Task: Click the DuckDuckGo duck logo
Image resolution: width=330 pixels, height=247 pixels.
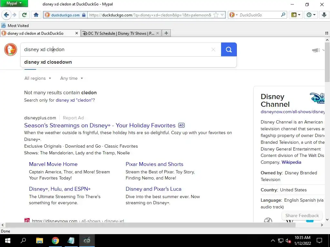Action: 11,50
